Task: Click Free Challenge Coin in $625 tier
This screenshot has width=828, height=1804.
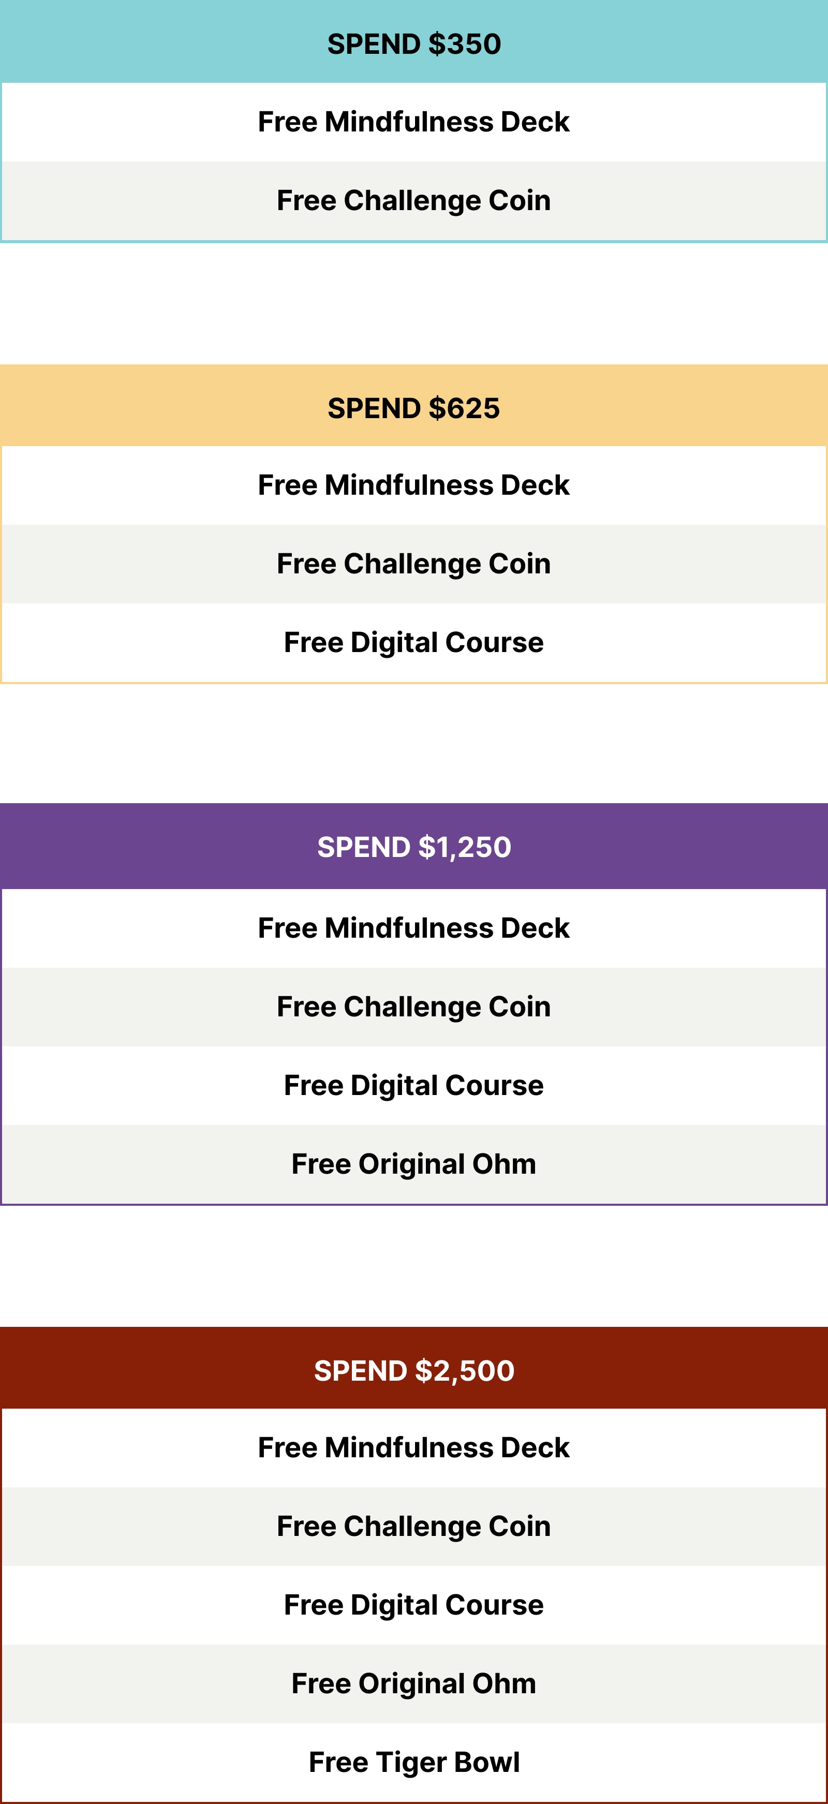Action: click(x=414, y=564)
